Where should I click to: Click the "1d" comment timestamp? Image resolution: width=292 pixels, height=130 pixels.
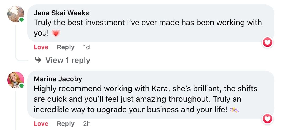pos(86,47)
